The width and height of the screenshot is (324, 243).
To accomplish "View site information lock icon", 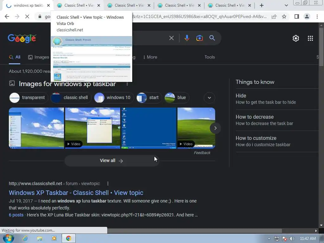I will [x=40, y=16].
